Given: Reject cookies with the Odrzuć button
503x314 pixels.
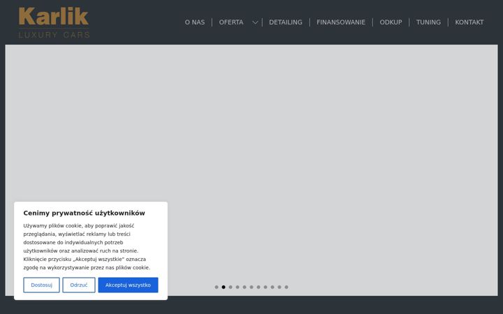Looking at the screenshot, I should click(78, 285).
